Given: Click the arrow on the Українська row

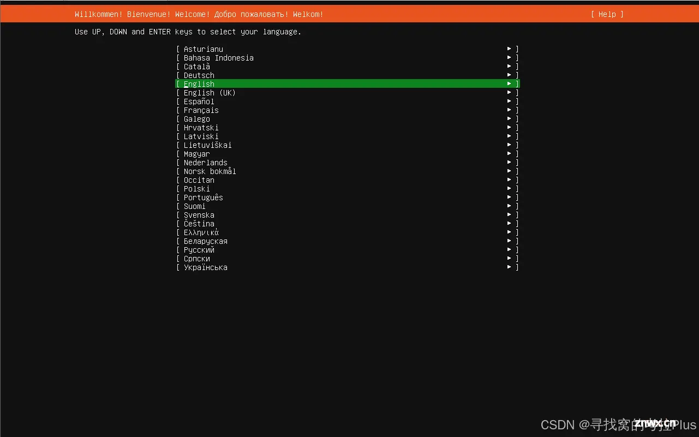Looking at the screenshot, I should coord(509,267).
